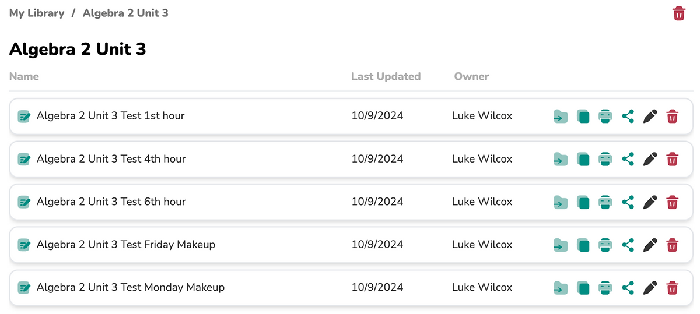700x314 pixels.
Task: Open Algebra 2 Unit 3 Test Friday Makeup
Action: click(125, 245)
